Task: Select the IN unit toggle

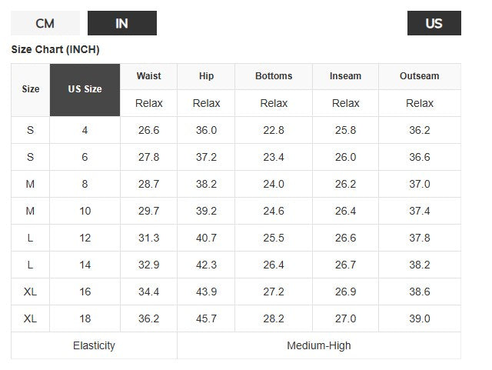Action: 121,24
